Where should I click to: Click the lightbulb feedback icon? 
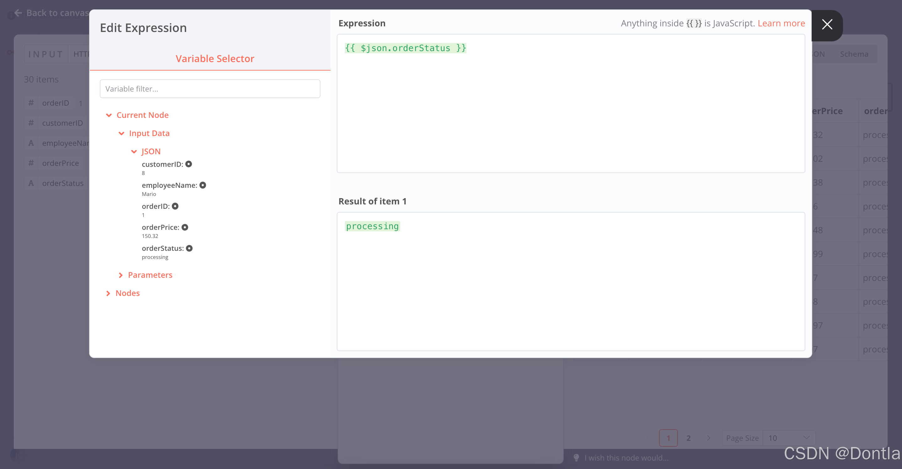tap(576, 457)
